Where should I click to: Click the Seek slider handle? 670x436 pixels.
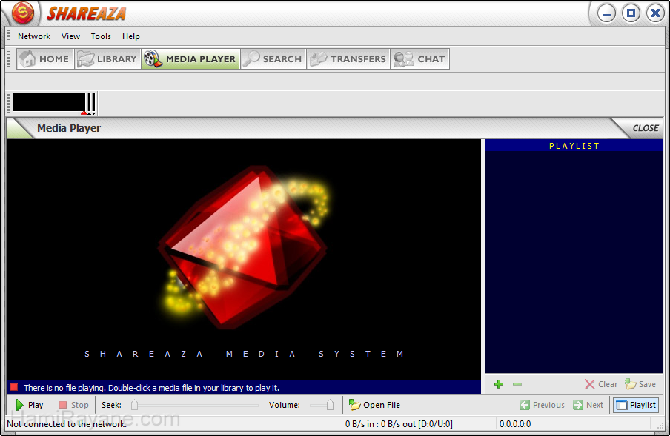[135, 405]
